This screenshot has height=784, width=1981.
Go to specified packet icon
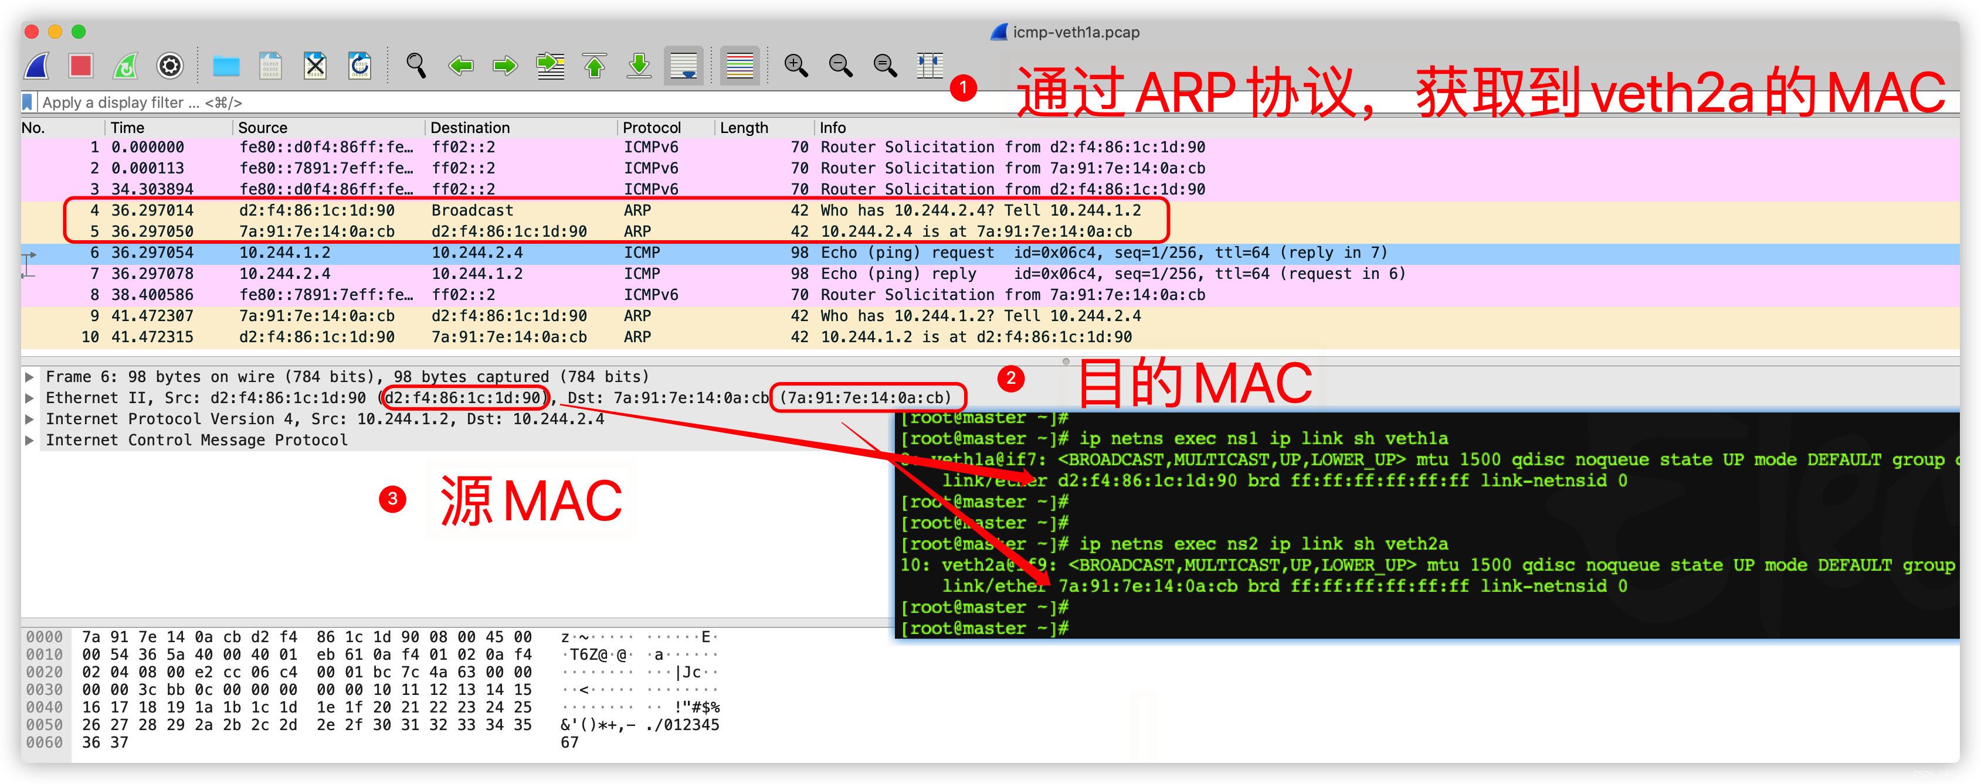(550, 66)
